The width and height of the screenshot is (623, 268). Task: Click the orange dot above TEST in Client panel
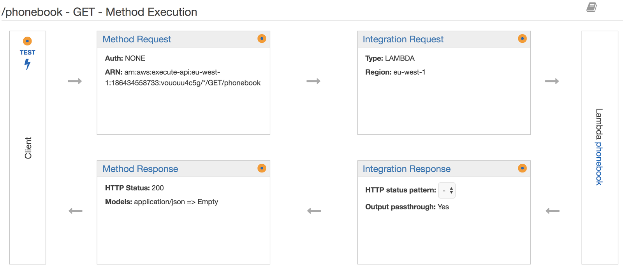(x=27, y=40)
